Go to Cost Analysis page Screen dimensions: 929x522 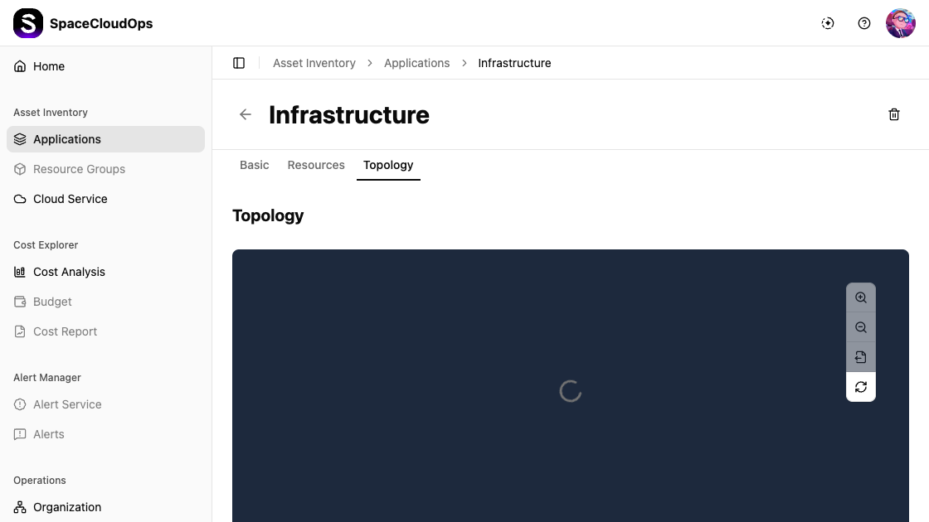(x=69, y=272)
